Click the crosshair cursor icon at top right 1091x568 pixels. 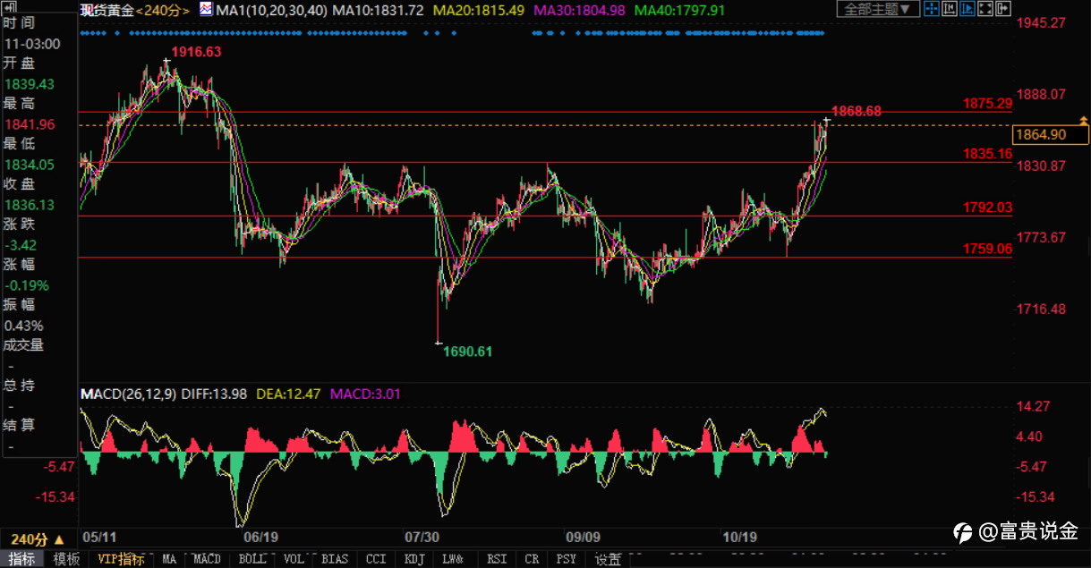932,9
